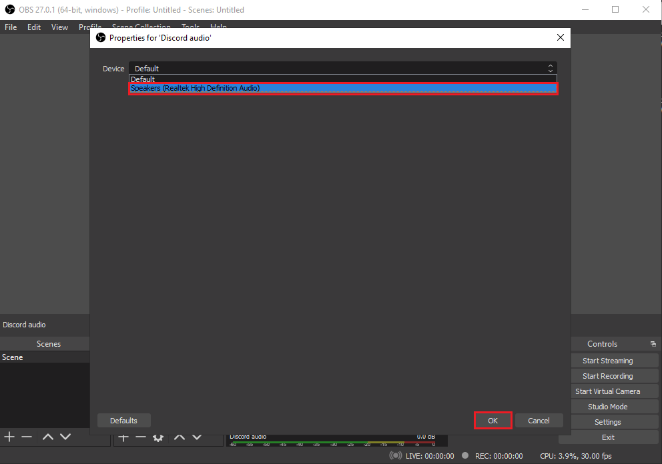Reset properties with the Defaults button
The width and height of the screenshot is (662, 464).
(123, 421)
